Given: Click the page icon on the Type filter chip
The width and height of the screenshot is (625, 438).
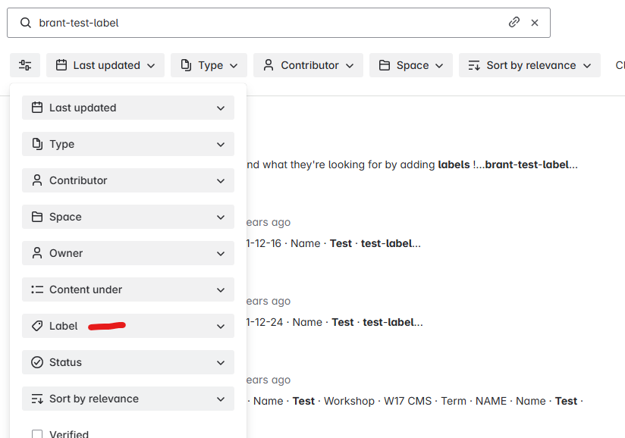Looking at the screenshot, I should coord(188,65).
